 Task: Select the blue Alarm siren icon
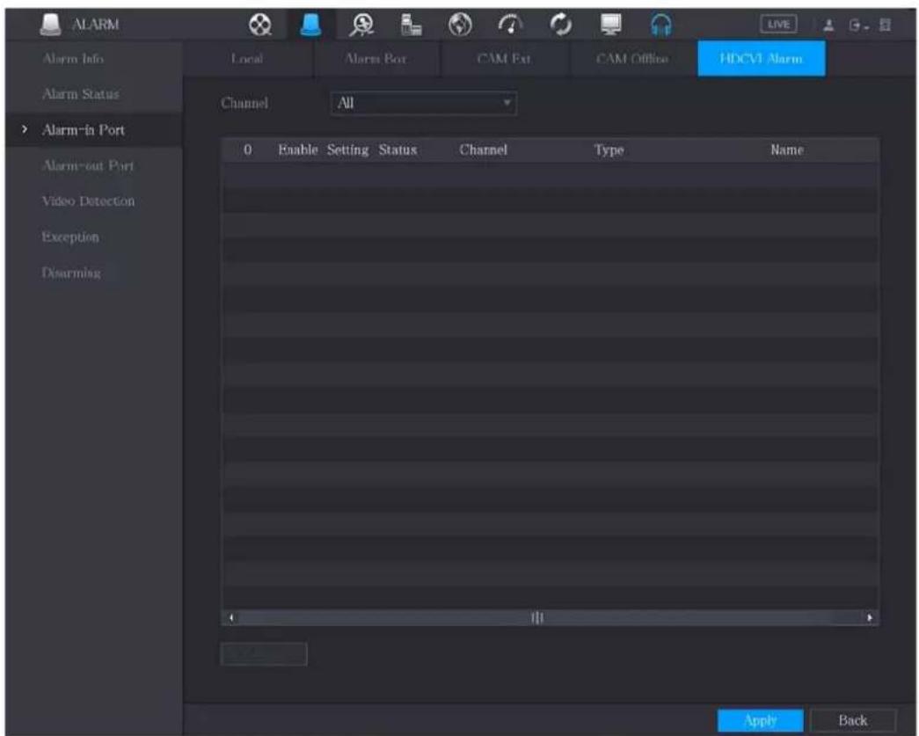pos(310,25)
